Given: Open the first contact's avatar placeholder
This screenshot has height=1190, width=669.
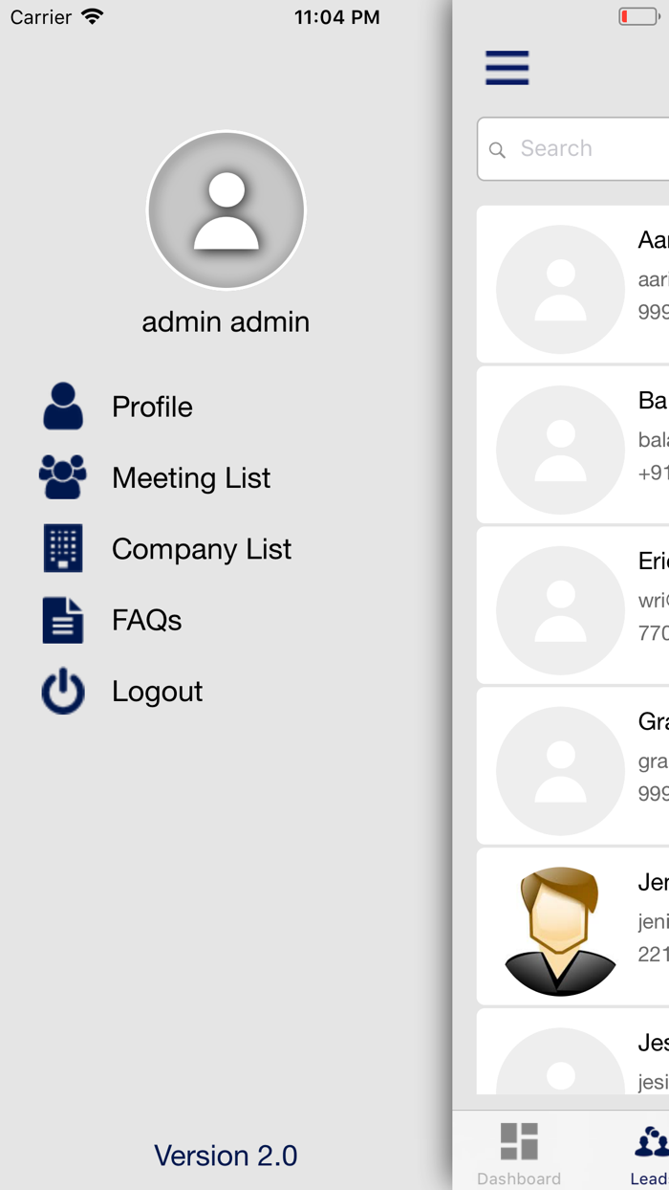Looking at the screenshot, I should pyautogui.click(x=560, y=289).
